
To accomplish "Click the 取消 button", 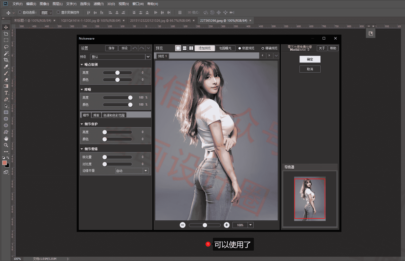I will tap(310, 69).
